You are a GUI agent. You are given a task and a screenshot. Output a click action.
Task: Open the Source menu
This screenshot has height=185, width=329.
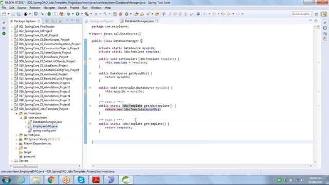coord(22,8)
